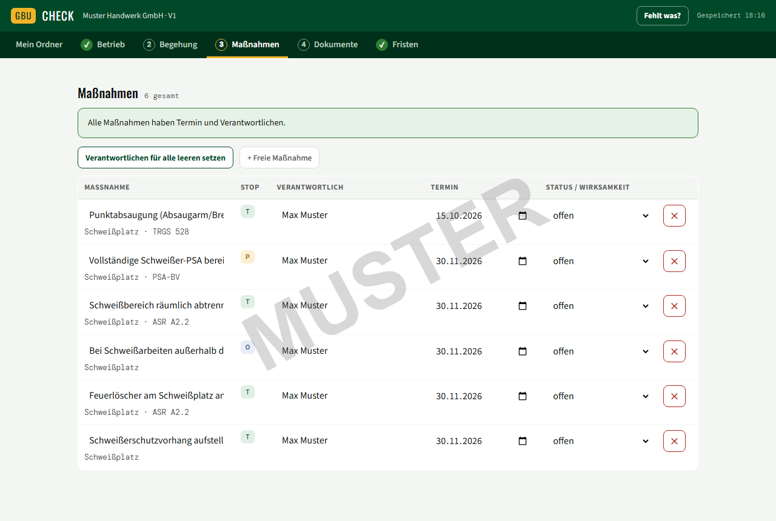
Task: Edit the Feuerlöscher am Schweißplatz name field
Action: coord(156,396)
